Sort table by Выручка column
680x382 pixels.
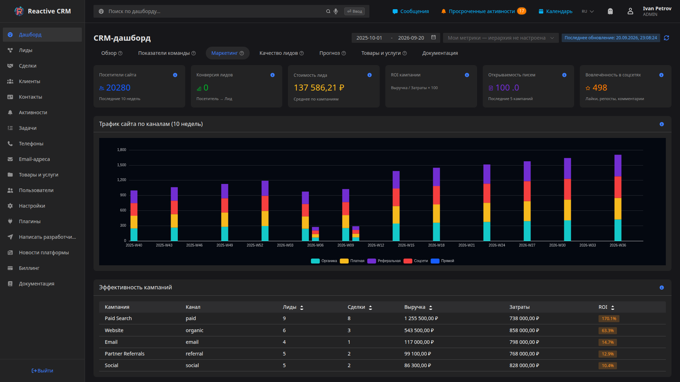(x=431, y=307)
